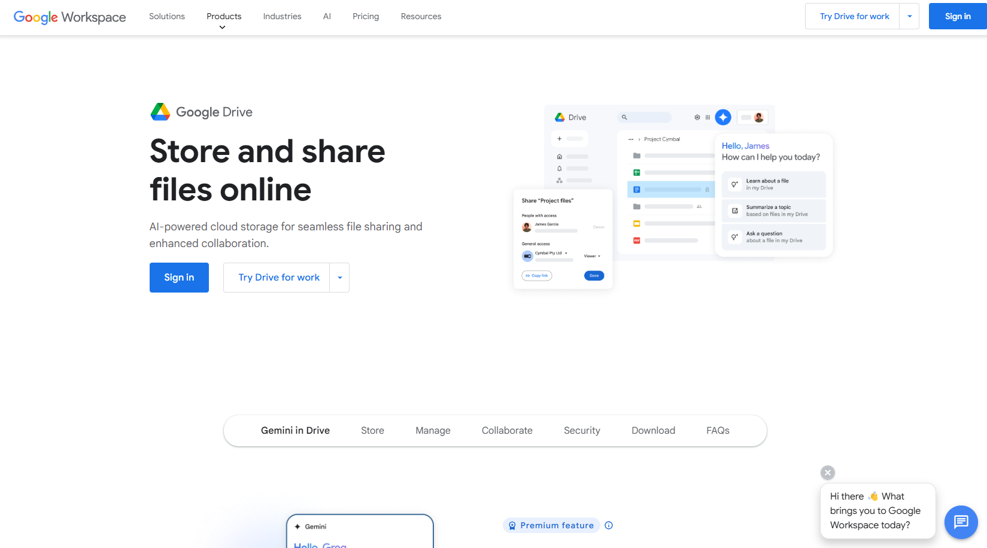The height and width of the screenshot is (548, 987).
Task: Open the Cymbal Pty Ltd access dropdown
Action: (x=551, y=253)
